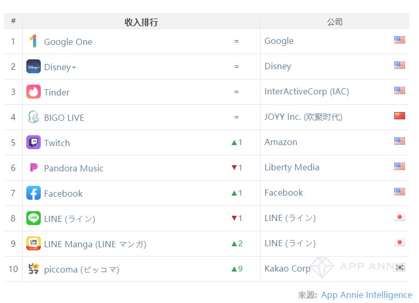Click the Google One app icon
The height and width of the screenshot is (303, 419).
click(34, 41)
